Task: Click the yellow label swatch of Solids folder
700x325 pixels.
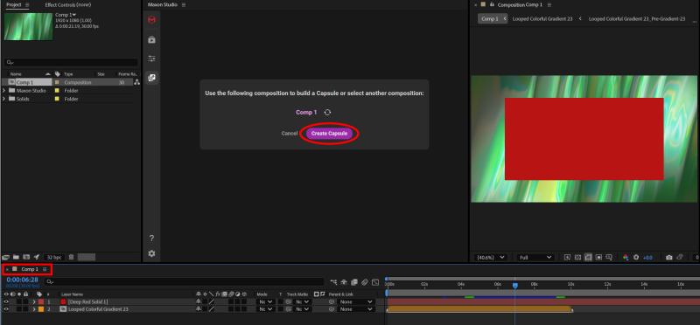Action: 57,99
